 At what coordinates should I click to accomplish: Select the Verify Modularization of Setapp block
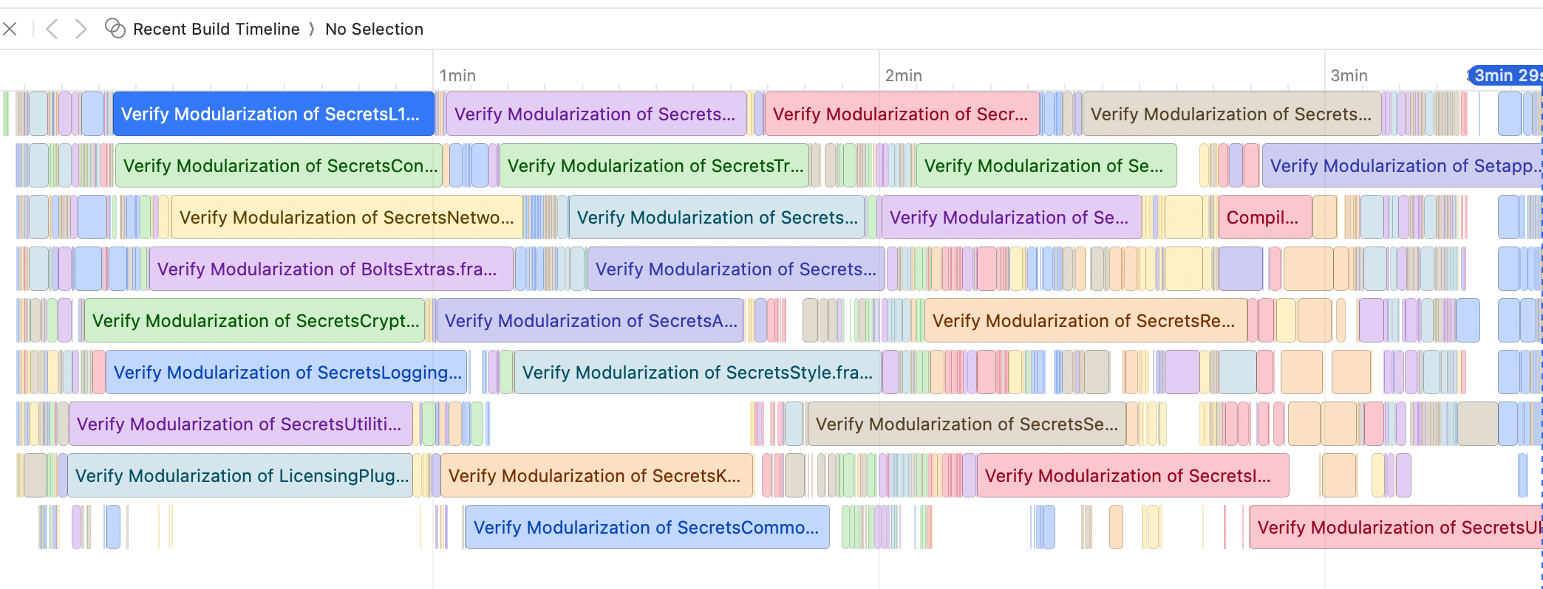coord(1403,165)
